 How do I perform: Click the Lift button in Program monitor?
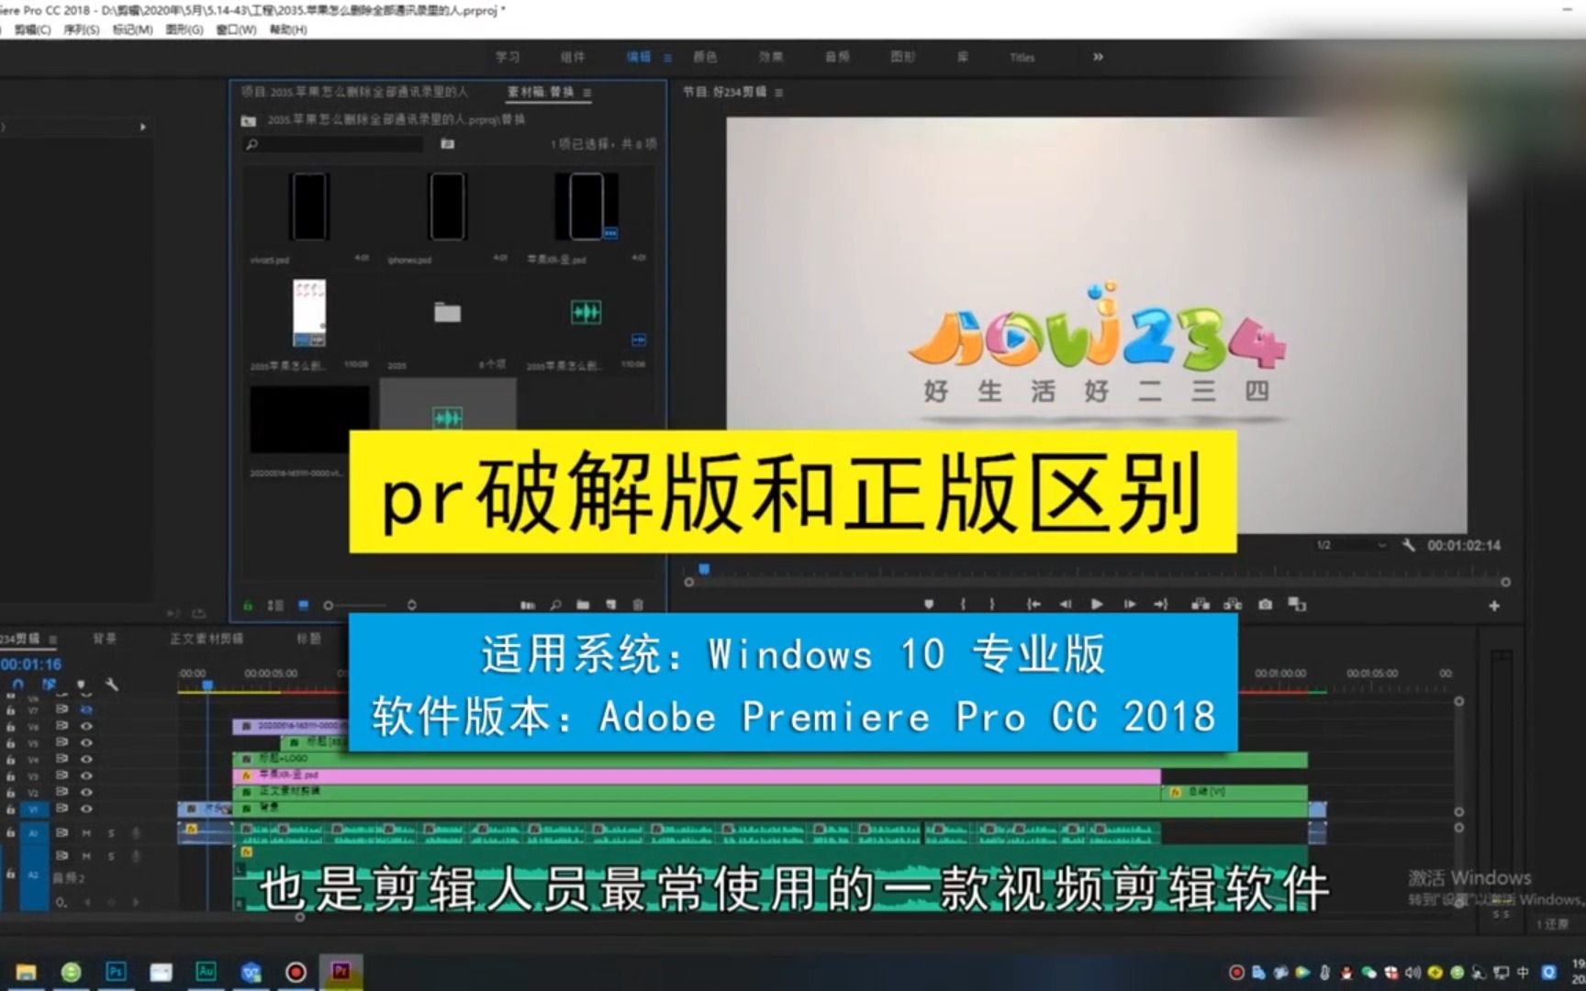(x=1201, y=604)
